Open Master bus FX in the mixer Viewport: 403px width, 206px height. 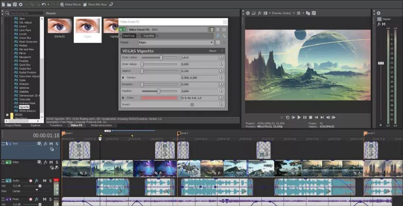coord(379,24)
